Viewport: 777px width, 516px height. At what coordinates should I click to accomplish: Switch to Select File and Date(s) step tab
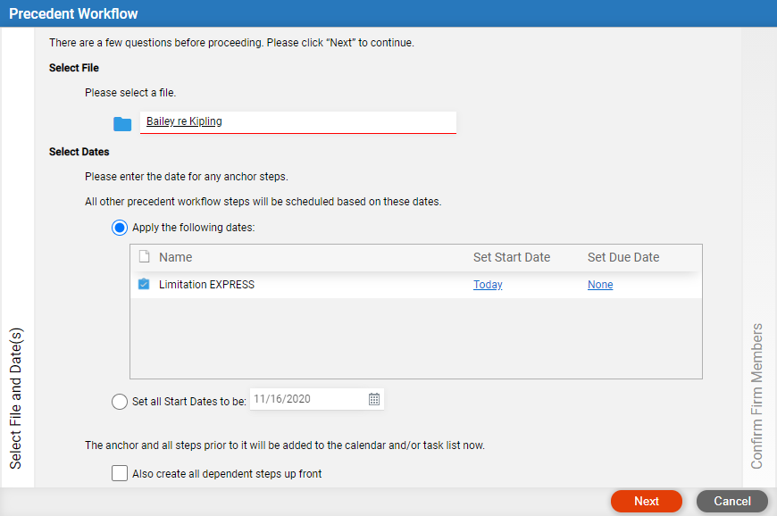pyautogui.click(x=16, y=398)
